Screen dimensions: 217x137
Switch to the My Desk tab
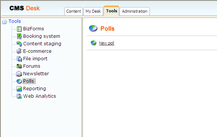coord(93,11)
